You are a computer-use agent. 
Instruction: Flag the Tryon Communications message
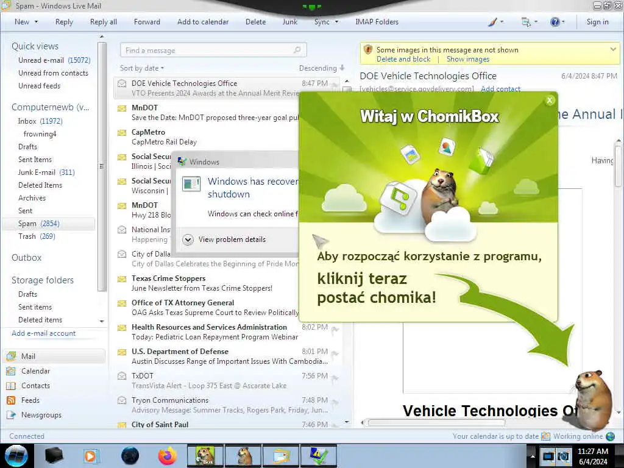click(x=335, y=402)
